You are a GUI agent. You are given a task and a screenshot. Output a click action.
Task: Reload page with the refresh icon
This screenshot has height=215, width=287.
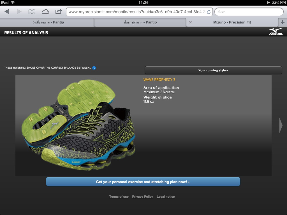click(x=209, y=12)
